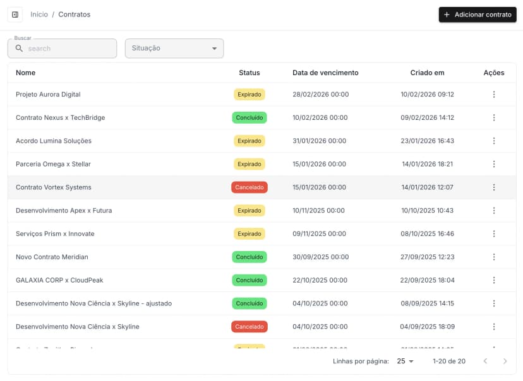Open the sidebar collapse icon top-left

15,15
